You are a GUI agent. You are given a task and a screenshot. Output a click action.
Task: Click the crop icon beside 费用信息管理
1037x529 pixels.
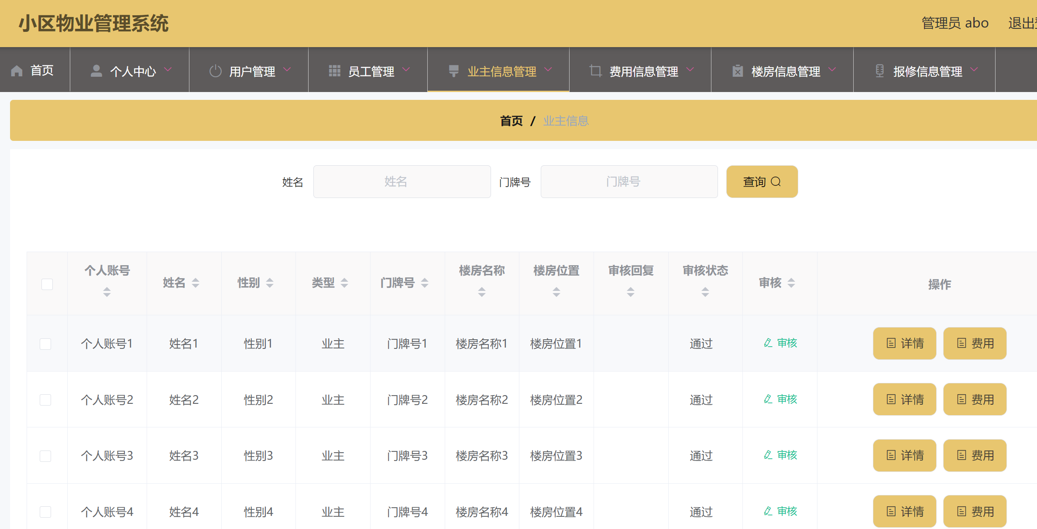coord(595,71)
